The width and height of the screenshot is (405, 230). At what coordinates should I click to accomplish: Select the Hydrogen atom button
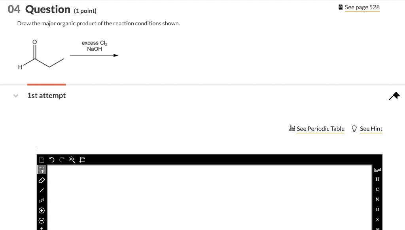click(x=377, y=179)
